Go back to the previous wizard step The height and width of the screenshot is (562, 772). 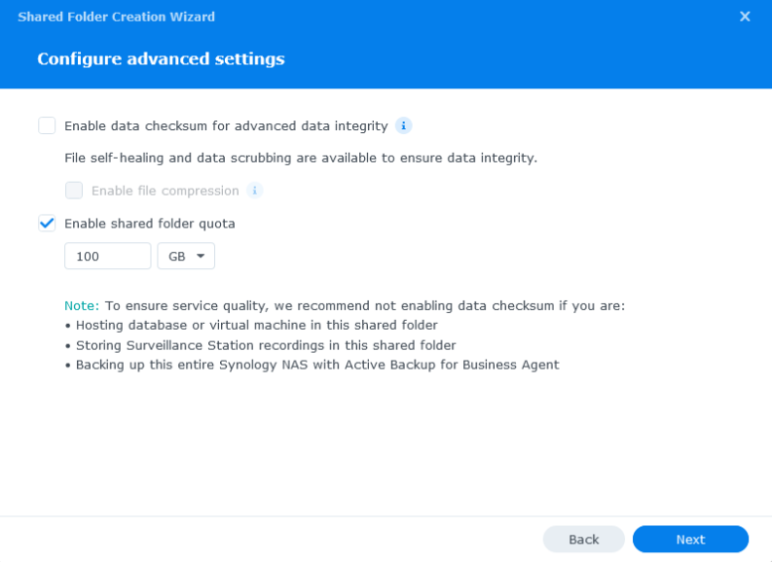584,540
